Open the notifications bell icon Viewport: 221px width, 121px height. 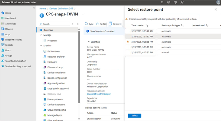(162, 2)
